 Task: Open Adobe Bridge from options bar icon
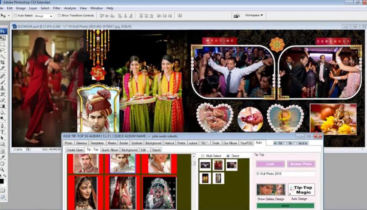237,16
